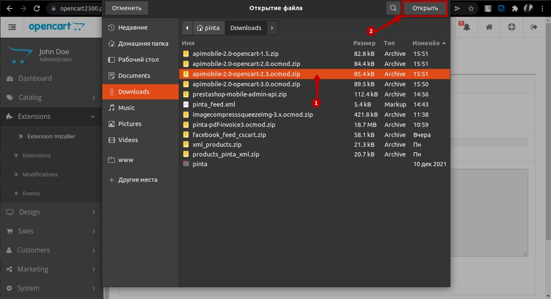Viewport: 551px width, 299px height.
Task: Go to Домашняя папка in sidebar
Action: click(140, 44)
